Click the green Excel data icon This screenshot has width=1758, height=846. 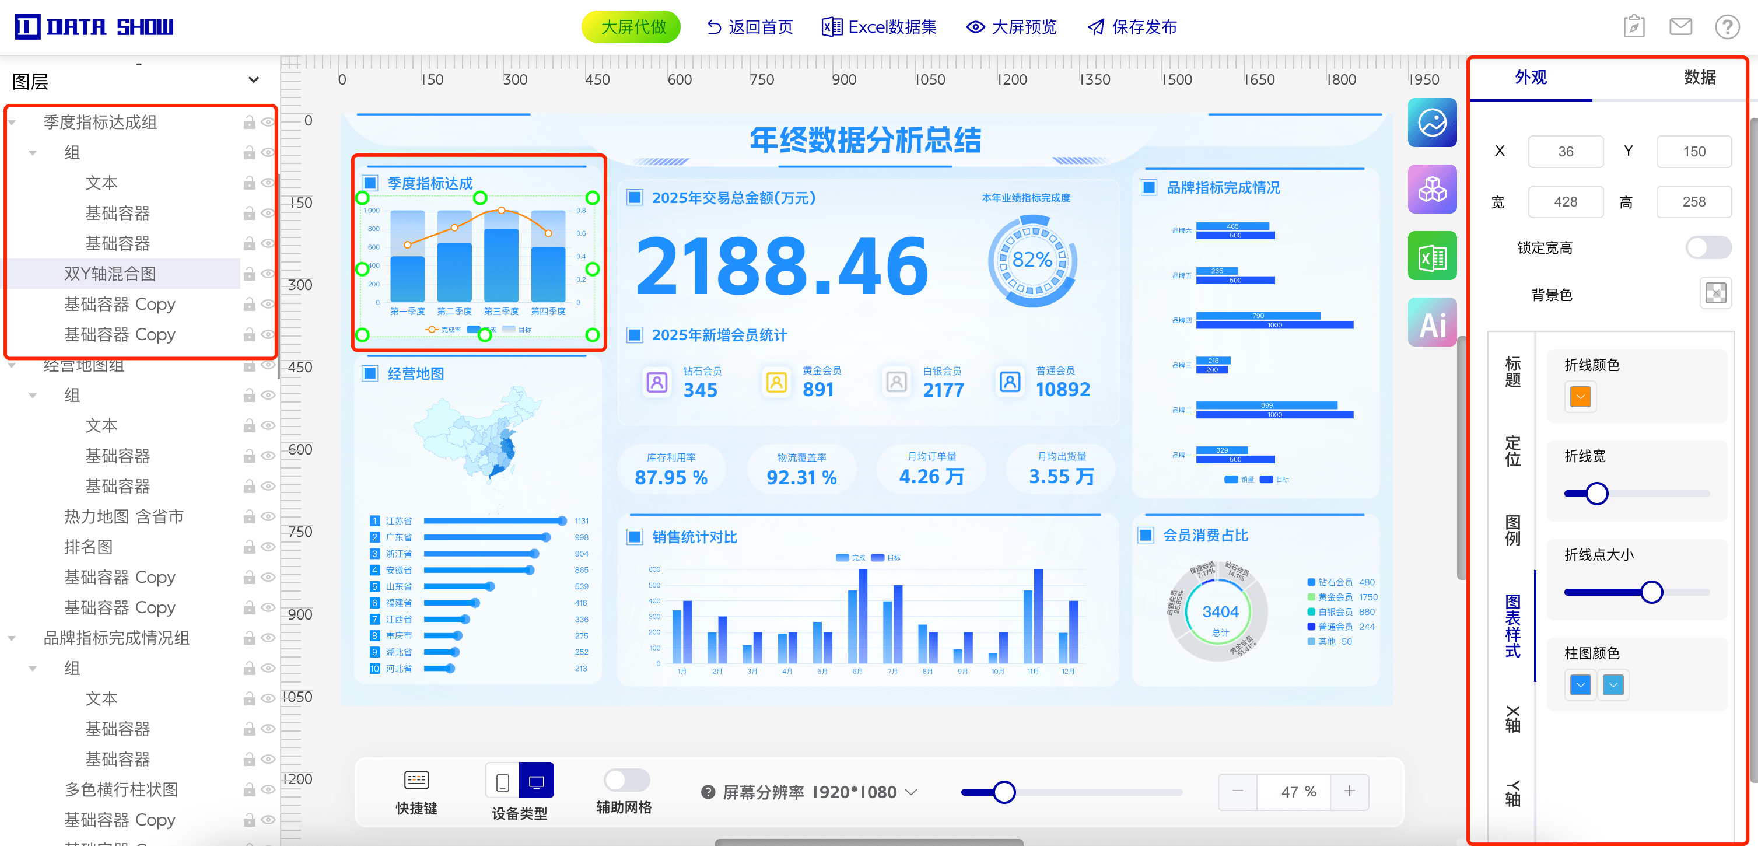point(1431,256)
